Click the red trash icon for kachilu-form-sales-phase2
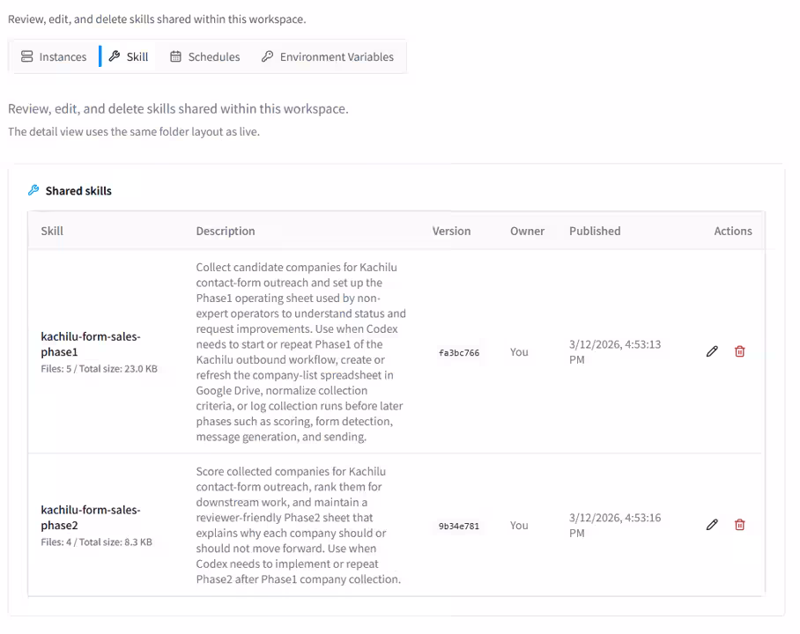 (x=739, y=525)
